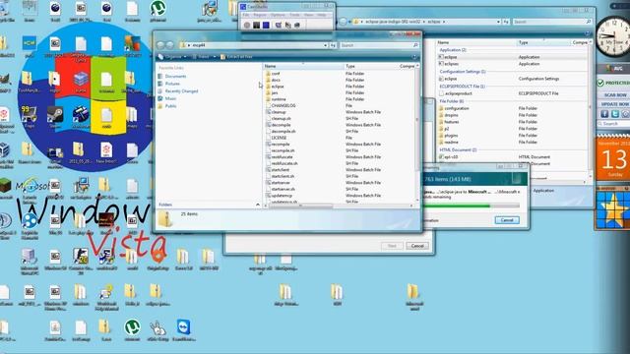The width and height of the screenshot is (630, 354).
Task: Select the recompile batch file
Action: pos(278,145)
